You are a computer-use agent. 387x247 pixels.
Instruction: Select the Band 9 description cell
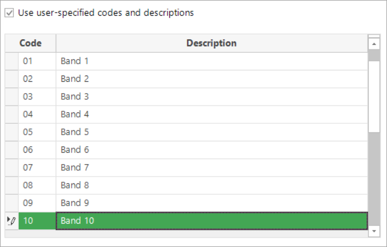[x=211, y=203]
